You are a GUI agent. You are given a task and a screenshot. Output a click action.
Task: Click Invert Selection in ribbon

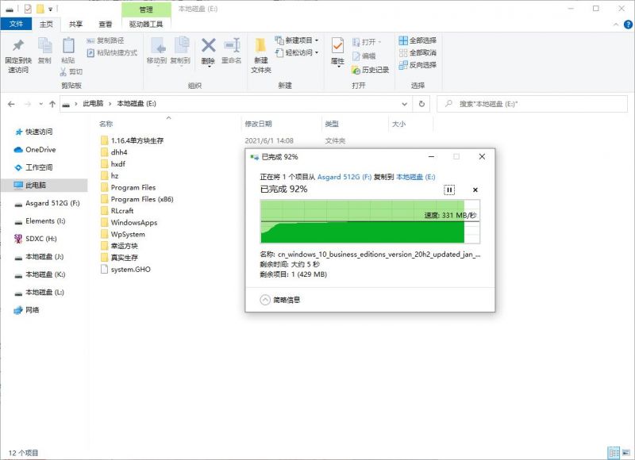(418, 65)
